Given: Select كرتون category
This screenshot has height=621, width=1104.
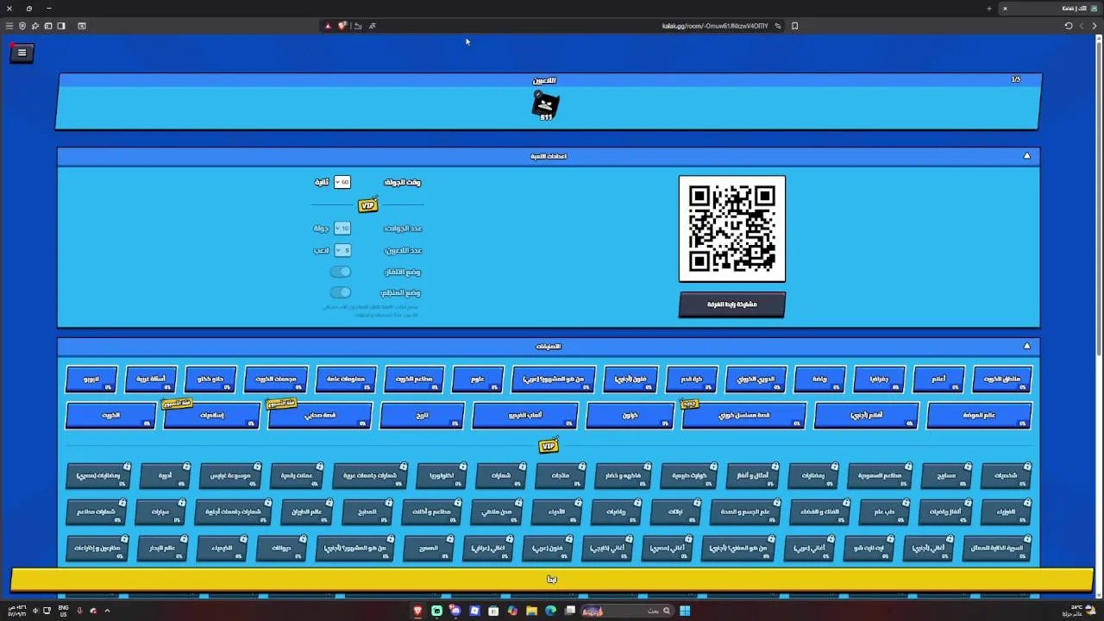Looking at the screenshot, I should point(630,416).
